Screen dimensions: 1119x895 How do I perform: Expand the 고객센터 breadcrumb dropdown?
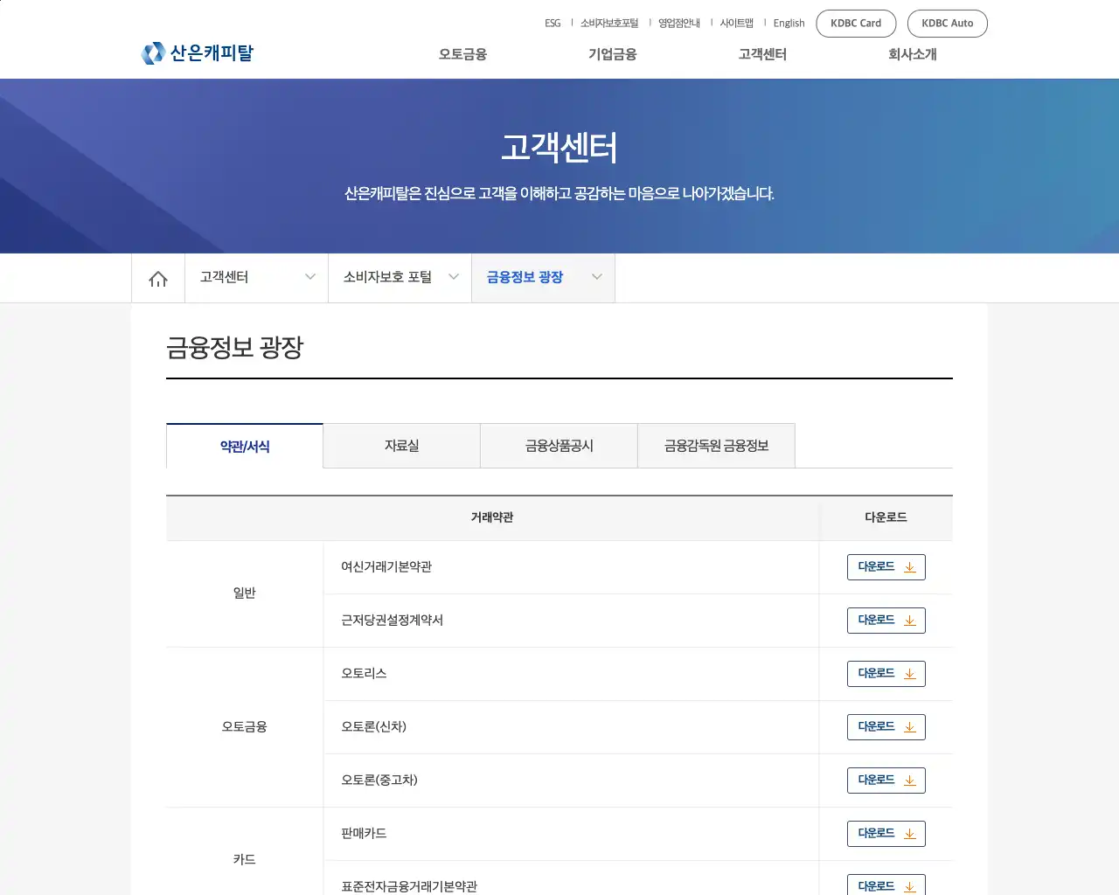click(x=310, y=277)
